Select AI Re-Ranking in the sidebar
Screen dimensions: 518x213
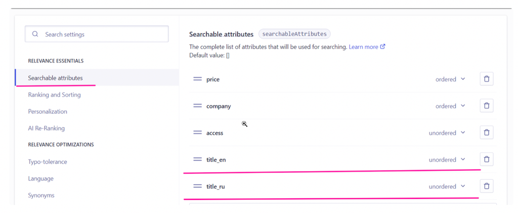click(x=47, y=128)
